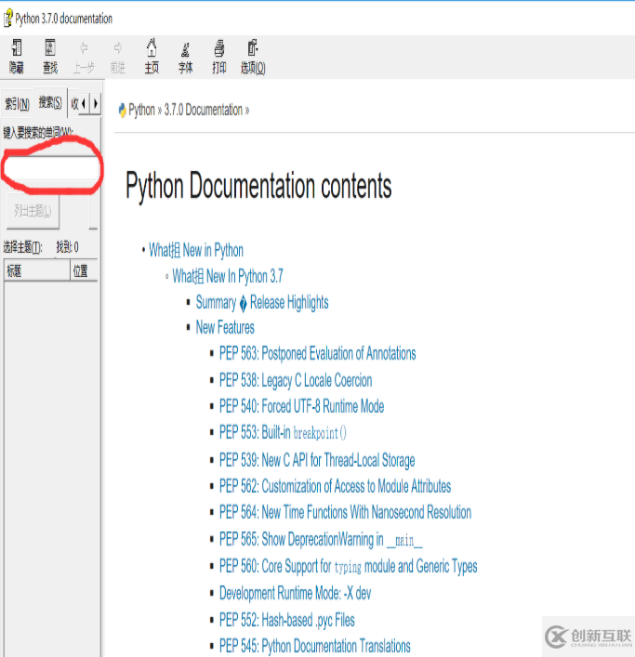Click the help file icon in title bar
The width and height of the screenshot is (635, 657).
[x=8, y=19]
